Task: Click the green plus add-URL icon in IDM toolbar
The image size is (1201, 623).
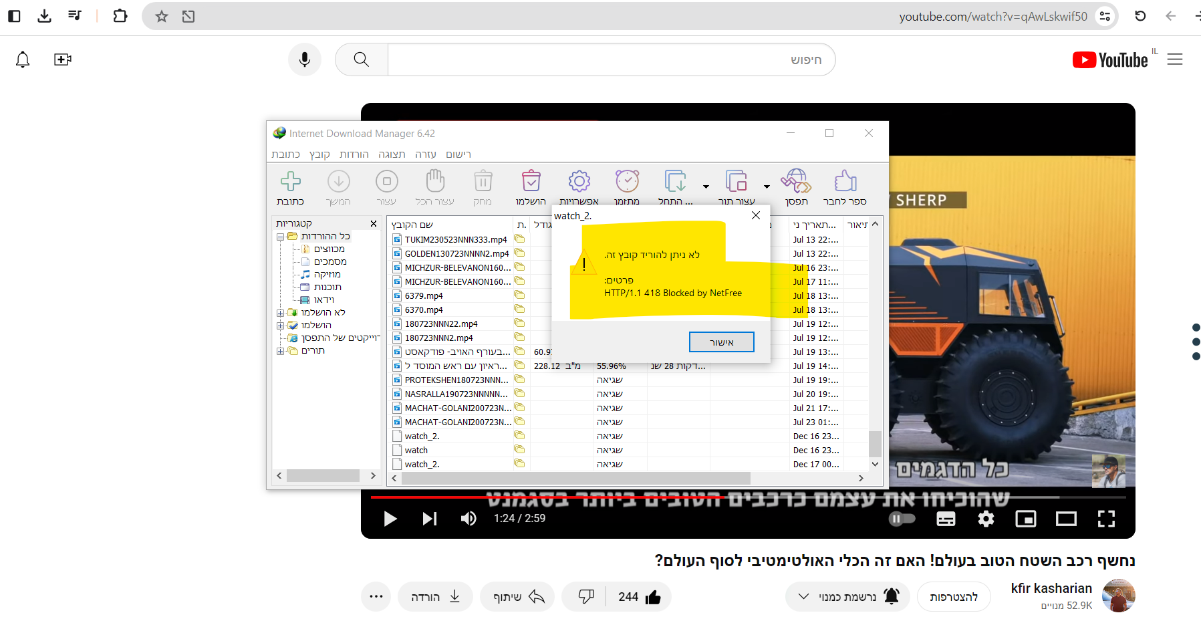Action: coord(290,181)
